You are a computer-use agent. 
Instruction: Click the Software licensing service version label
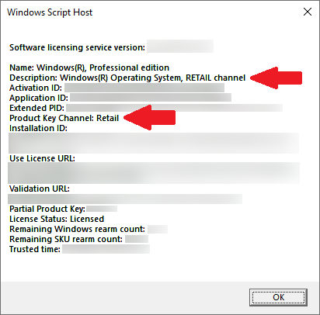coord(77,47)
